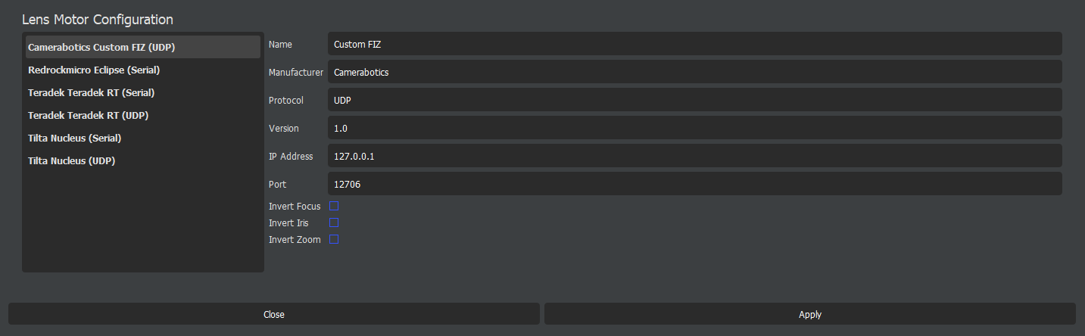Edit the Version field showing 1.0

pos(695,128)
